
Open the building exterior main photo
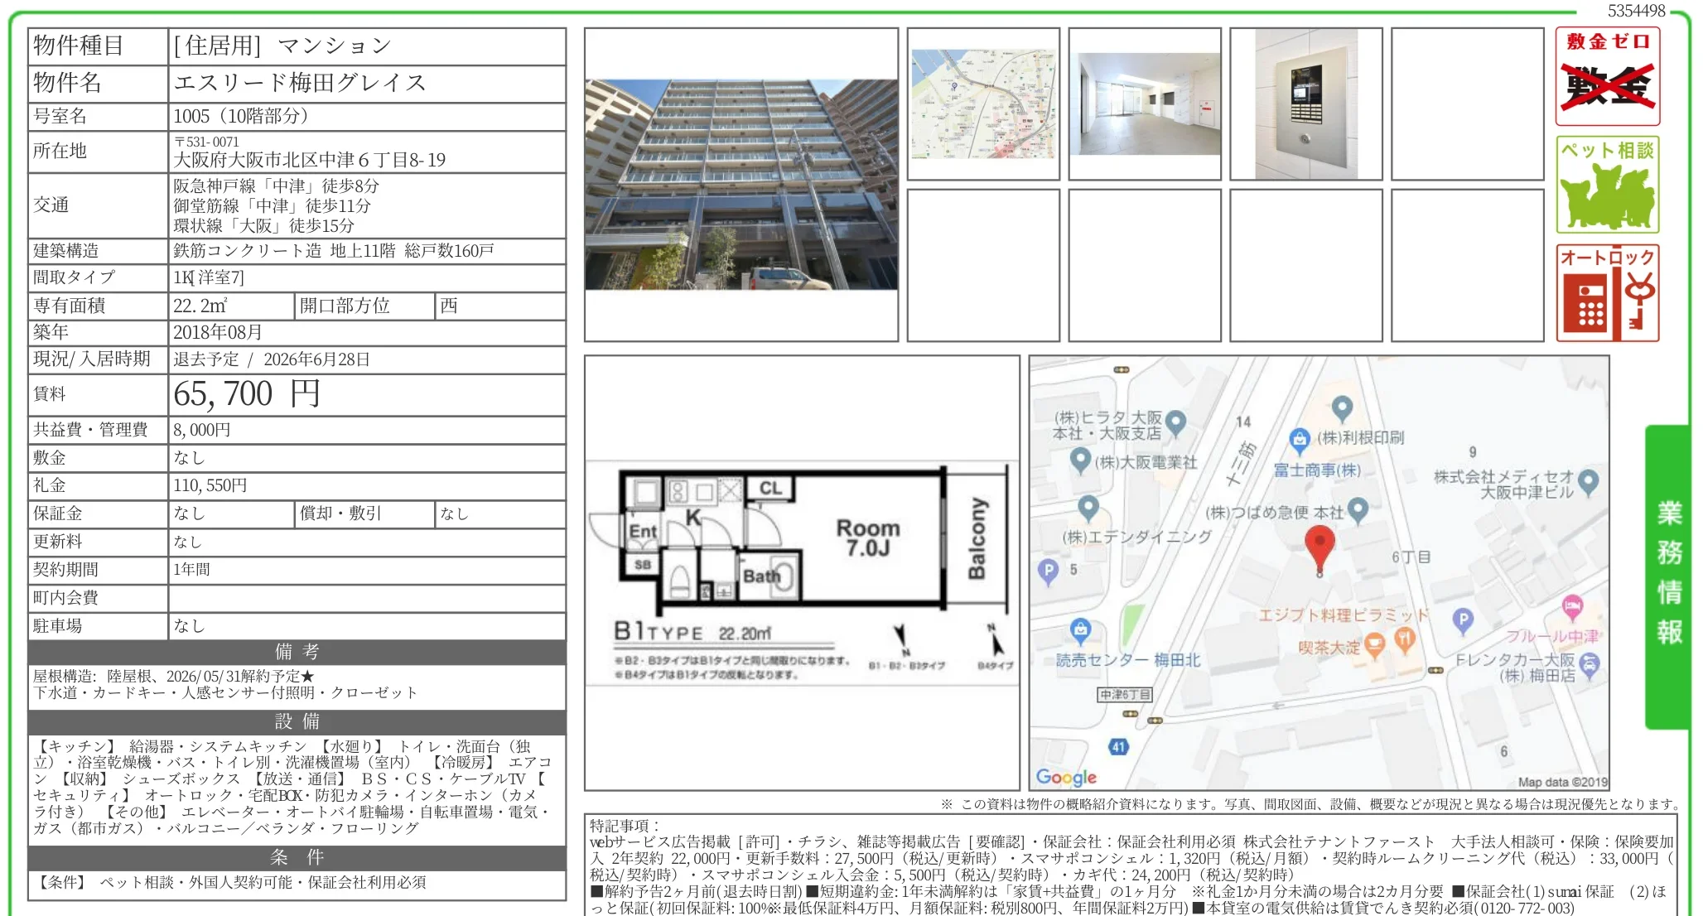tap(741, 185)
